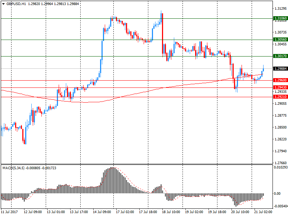This screenshot has width=288, height=216.
Task: Click the 1.27660 price scale value
Action: pos(280,163)
